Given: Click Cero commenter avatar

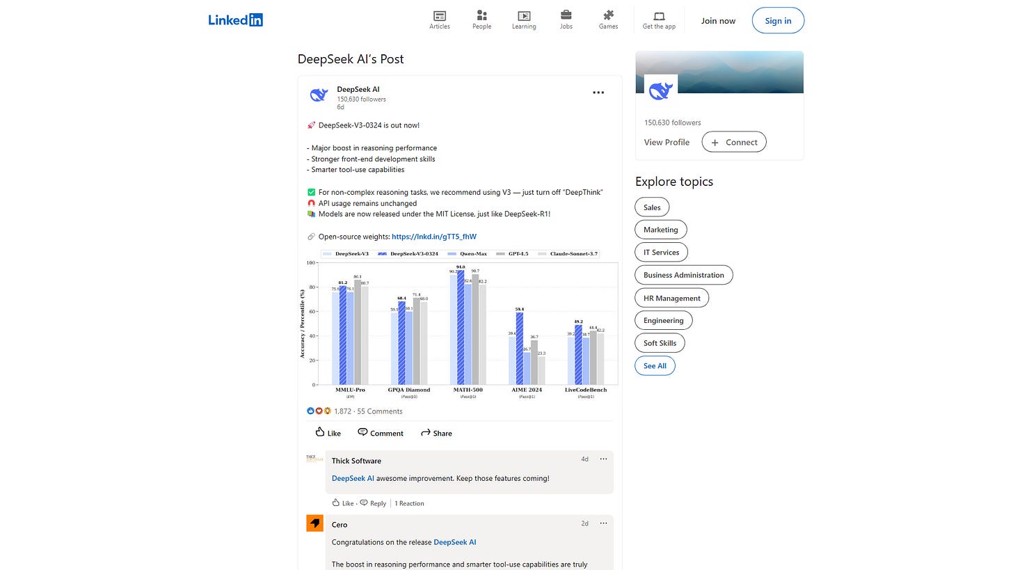Looking at the screenshot, I should pos(314,523).
